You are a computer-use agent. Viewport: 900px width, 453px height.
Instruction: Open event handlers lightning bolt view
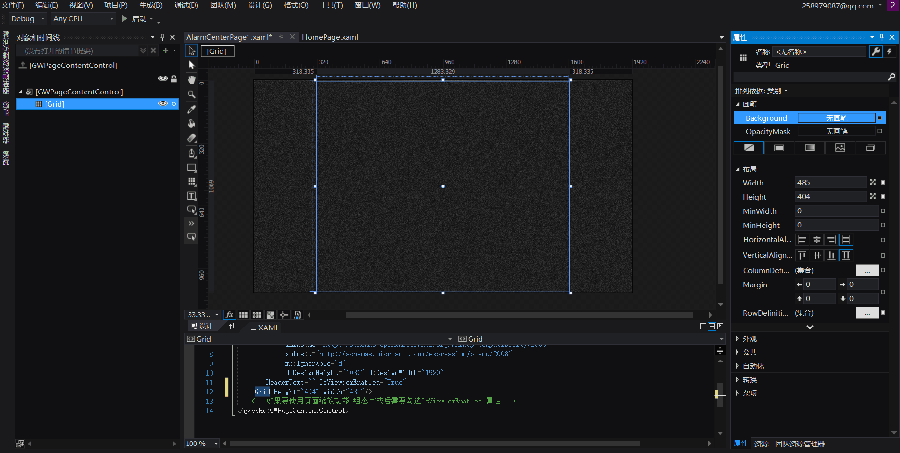point(890,51)
